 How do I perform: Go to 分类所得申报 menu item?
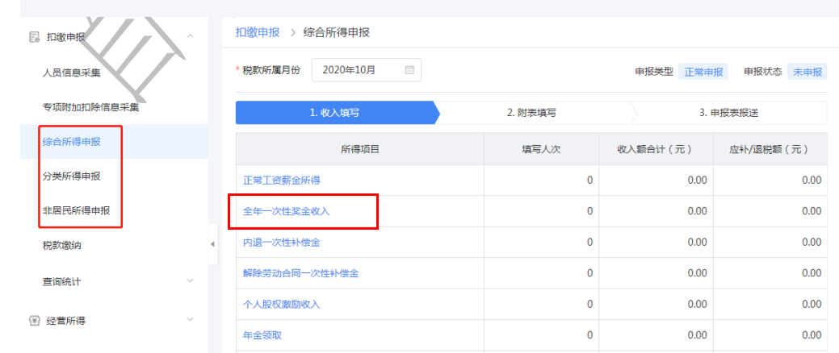pyautogui.click(x=71, y=176)
